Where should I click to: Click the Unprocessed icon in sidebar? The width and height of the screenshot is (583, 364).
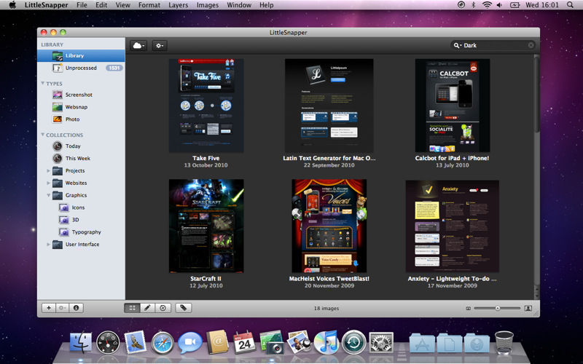58,68
